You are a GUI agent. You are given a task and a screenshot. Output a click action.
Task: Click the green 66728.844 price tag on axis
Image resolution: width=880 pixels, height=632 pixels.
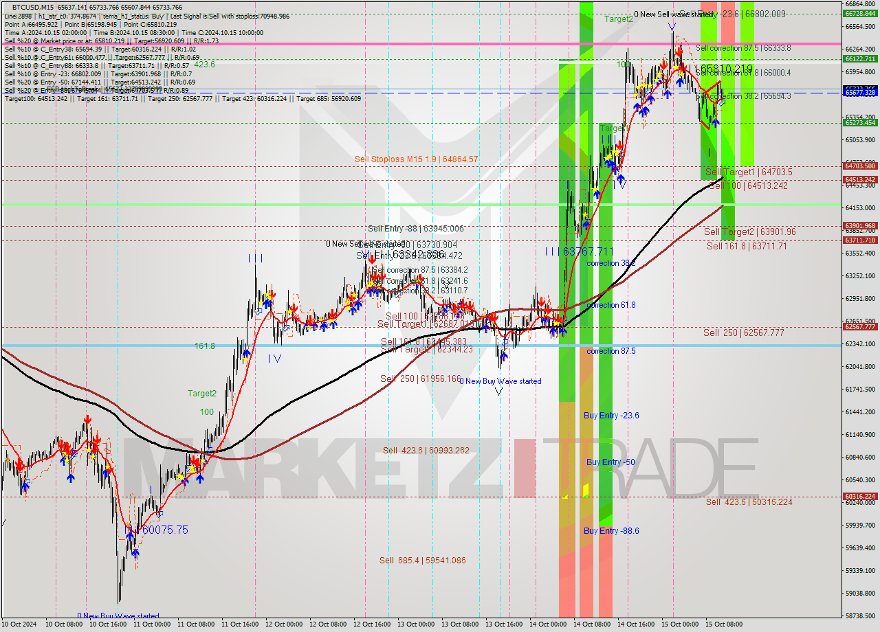tap(860, 13)
